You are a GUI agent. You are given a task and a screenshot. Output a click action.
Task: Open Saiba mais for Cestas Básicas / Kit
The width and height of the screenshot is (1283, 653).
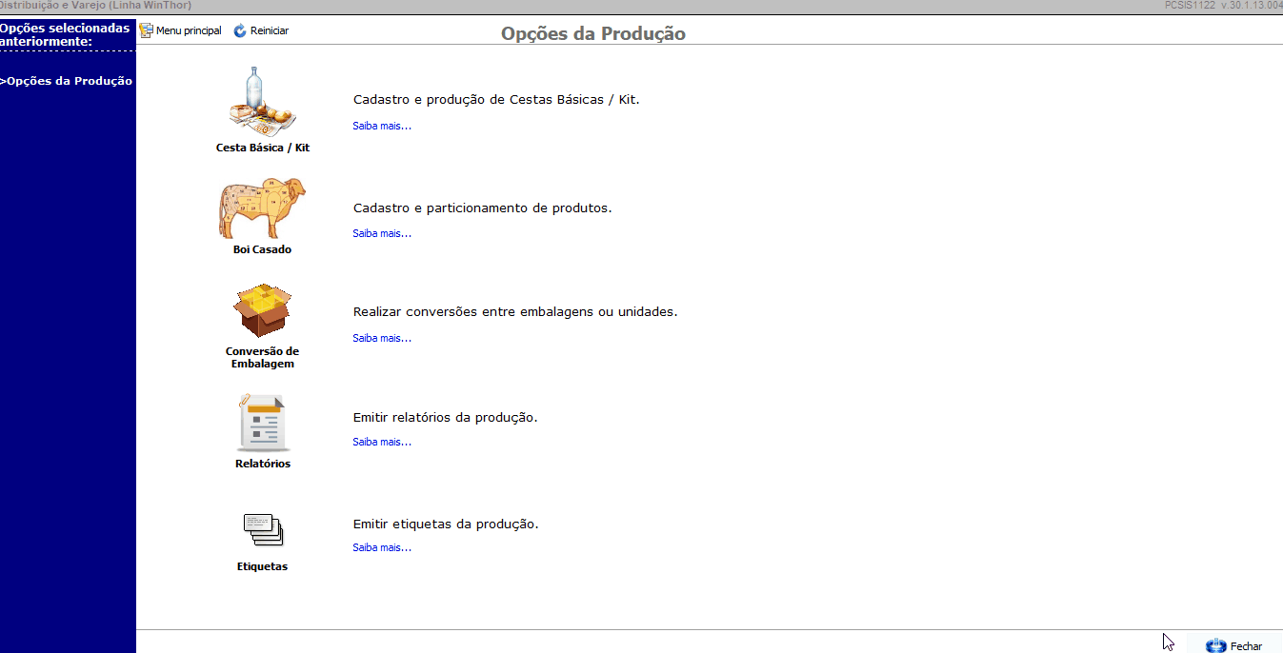[x=382, y=126]
